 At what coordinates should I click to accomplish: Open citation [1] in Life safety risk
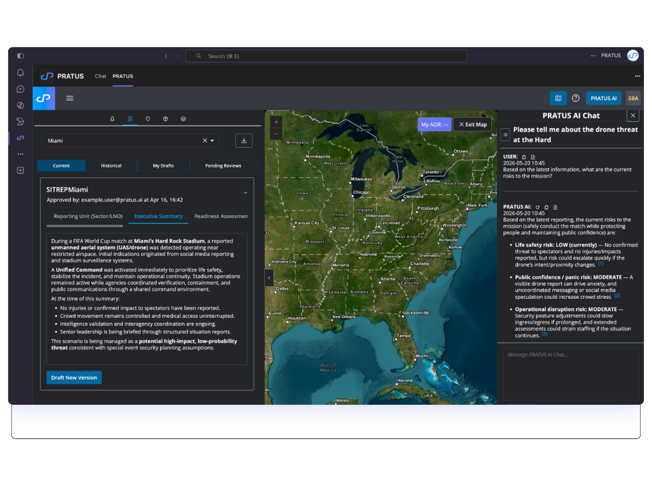coord(600,263)
